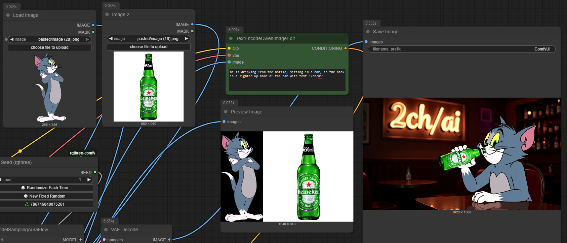Click the Load Image node title

pyautogui.click(x=26, y=15)
